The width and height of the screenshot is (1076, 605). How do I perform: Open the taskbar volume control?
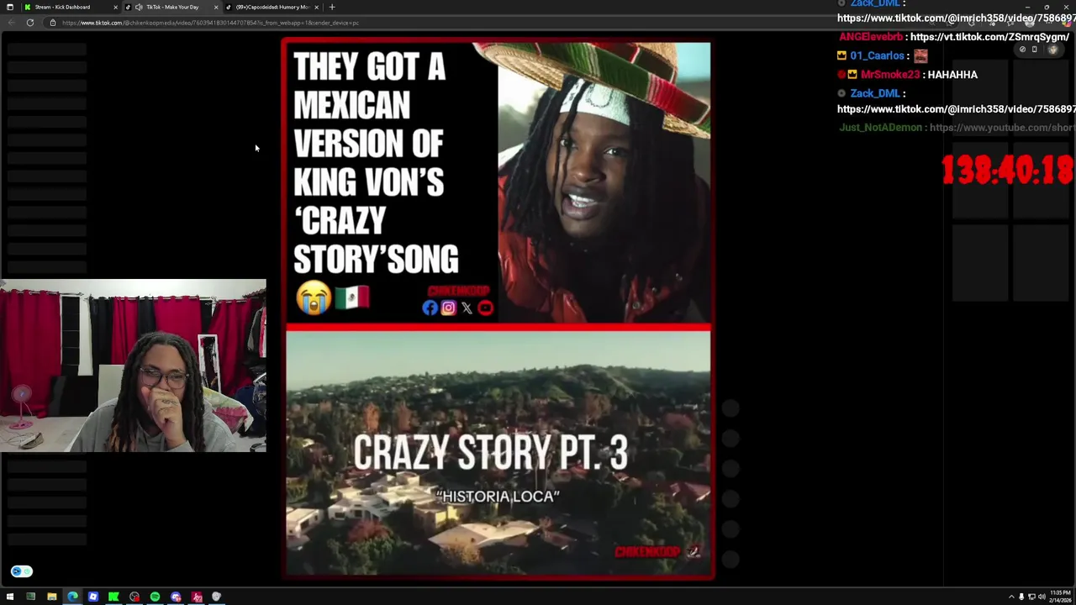[1042, 597]
